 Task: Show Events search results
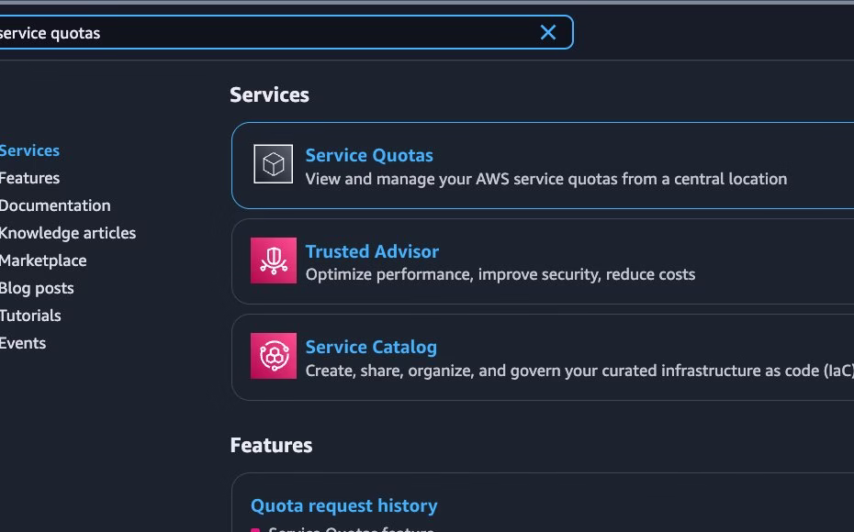tap(23, 343)
